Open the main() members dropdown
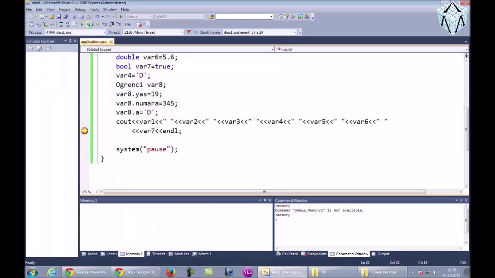Image resolution: width=495 pixels, height=278 pixels. coord(466,49)
